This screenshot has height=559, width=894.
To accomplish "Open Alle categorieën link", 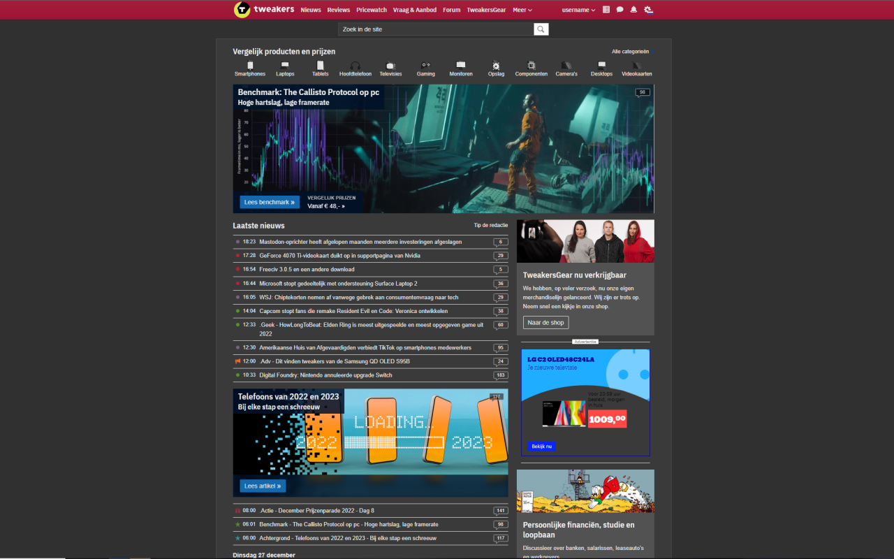I will pyautogui.click(x=631, y=52).
